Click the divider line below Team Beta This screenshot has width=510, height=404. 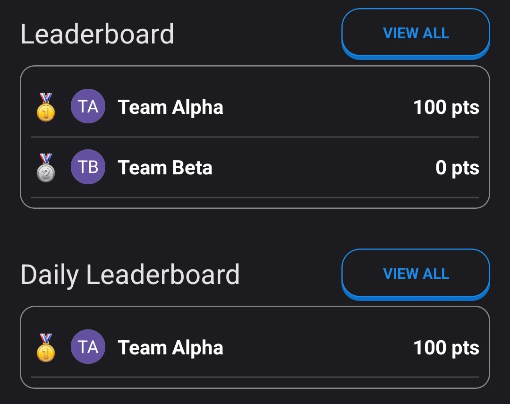[x=255, y=198]
